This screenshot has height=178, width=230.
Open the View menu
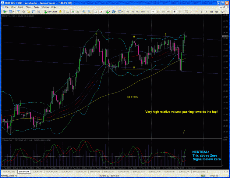point(13,7)
